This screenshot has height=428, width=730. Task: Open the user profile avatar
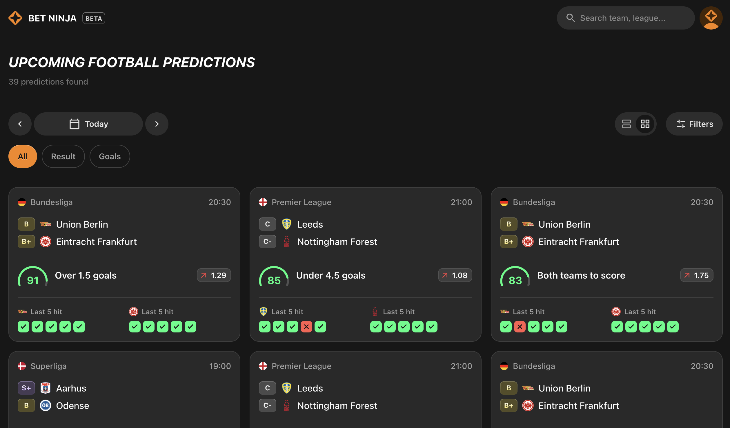[711, 18]
